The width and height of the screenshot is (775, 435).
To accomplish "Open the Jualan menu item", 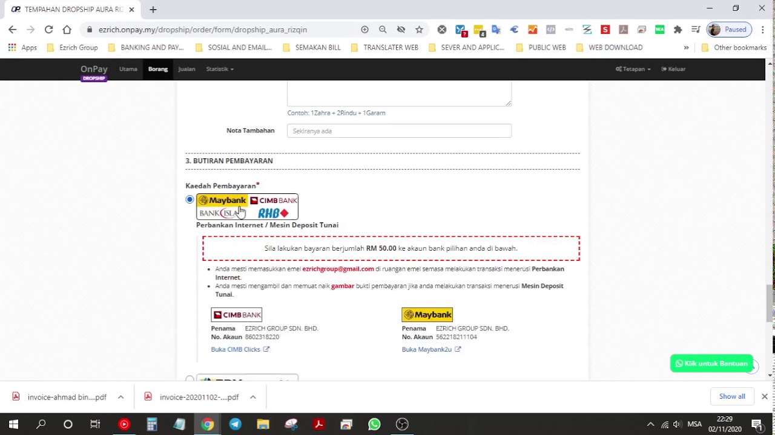I will click(x=186, y=69).
